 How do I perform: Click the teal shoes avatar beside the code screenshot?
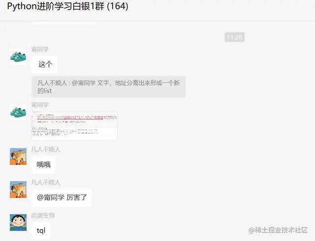pos(18,112)
